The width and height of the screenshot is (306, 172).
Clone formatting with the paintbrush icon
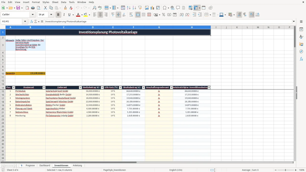pos(65,8)
